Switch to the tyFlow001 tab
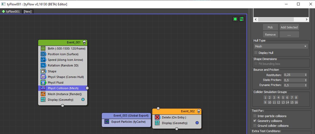 click(11, 12)
